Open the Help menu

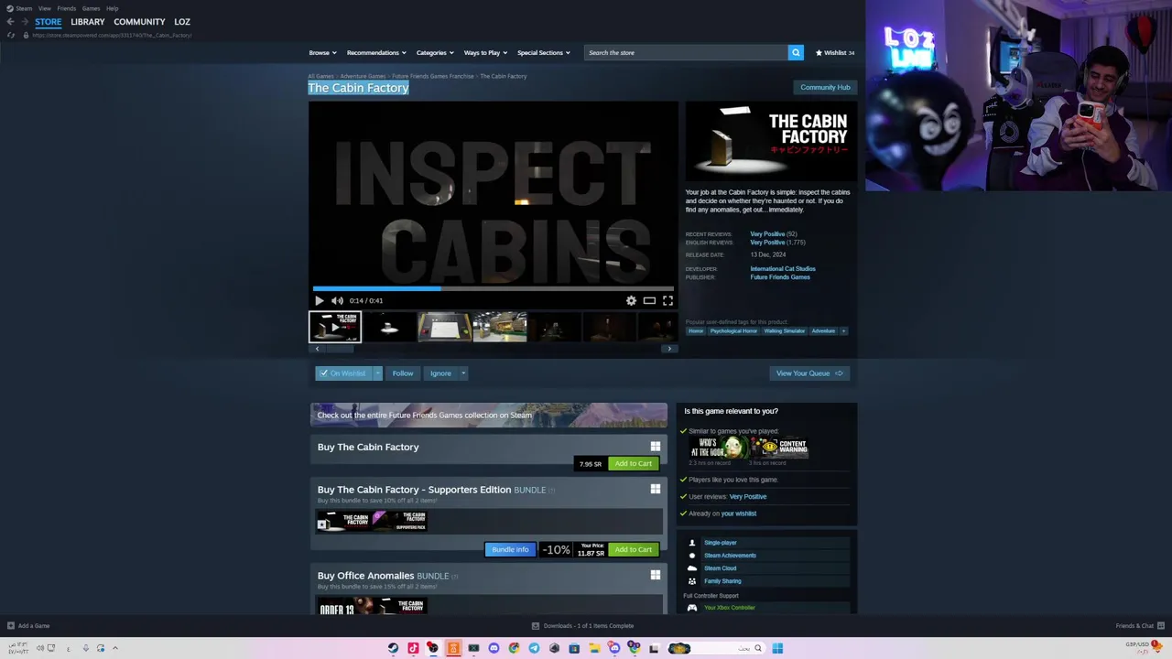coord(112,8)
